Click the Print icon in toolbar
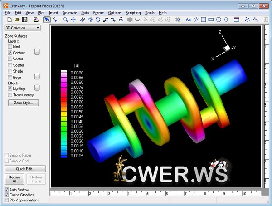Screen dimensions: 272x206 35,20
